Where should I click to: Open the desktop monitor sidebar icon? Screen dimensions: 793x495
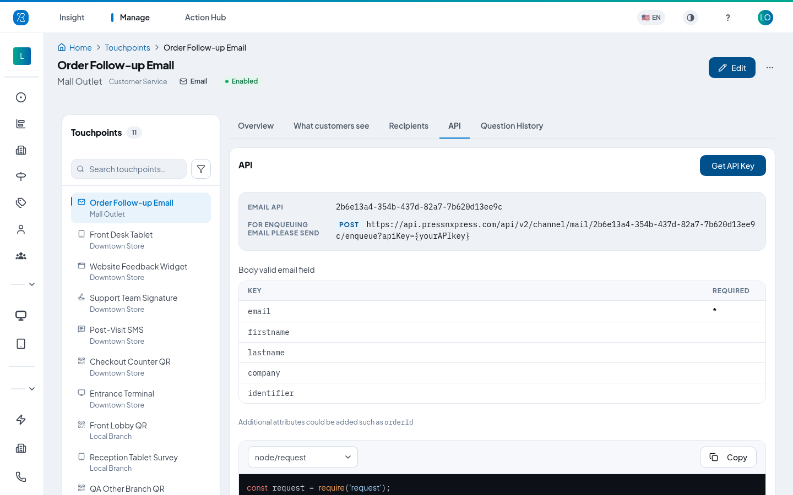coord(21,316)
